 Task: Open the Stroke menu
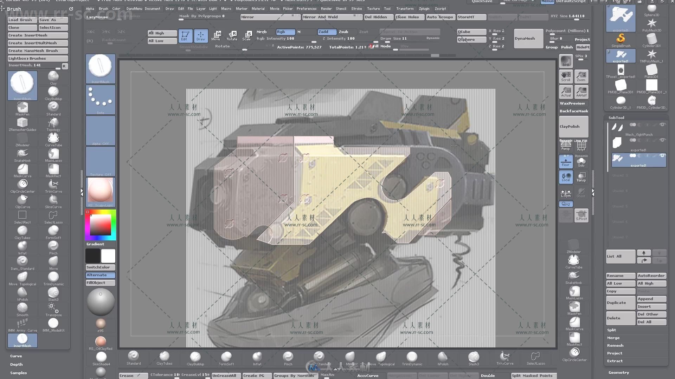(356, 8)
